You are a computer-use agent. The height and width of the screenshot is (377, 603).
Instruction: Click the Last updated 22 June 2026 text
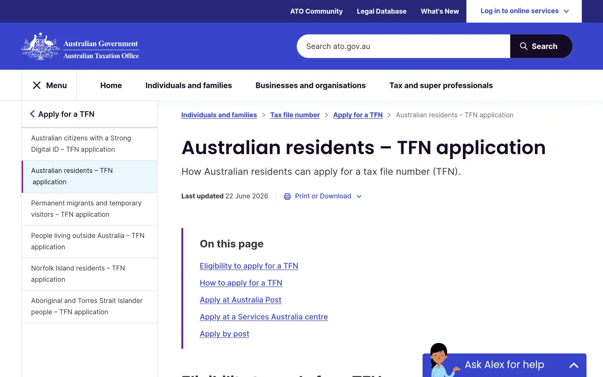[225, 196]
